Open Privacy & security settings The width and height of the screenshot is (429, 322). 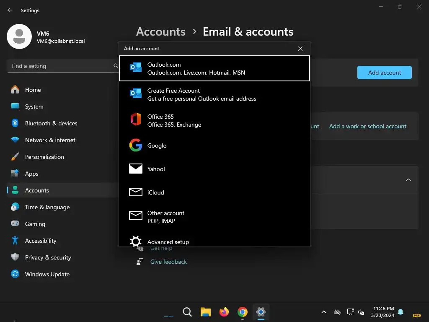63,257
